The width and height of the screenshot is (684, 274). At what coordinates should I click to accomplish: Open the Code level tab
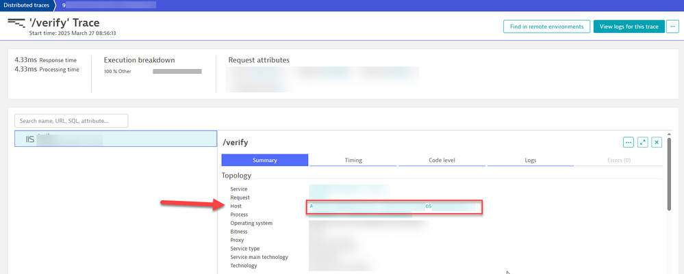442,161
